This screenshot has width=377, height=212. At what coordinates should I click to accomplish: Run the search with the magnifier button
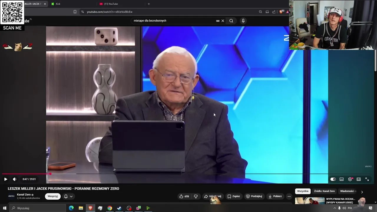pos(231,21)
